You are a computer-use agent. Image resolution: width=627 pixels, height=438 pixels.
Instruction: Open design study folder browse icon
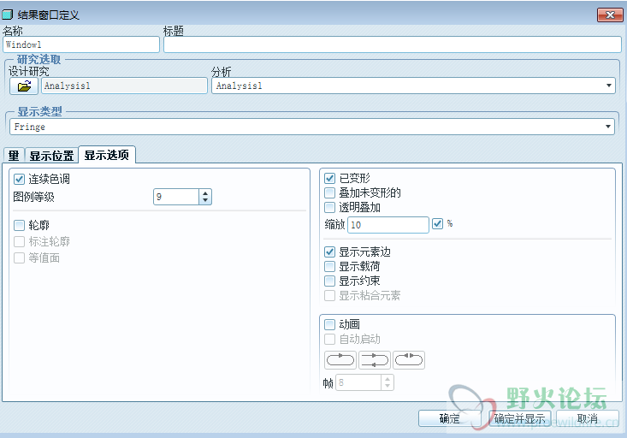24,86
